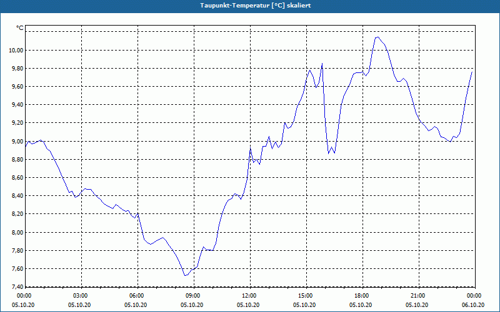Select the y-axis label 8,40

(x=17, y=196)
